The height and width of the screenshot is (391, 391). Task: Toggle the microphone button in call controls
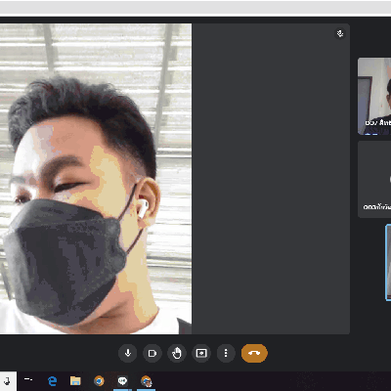pyautogui.click(x=128, y=353)
